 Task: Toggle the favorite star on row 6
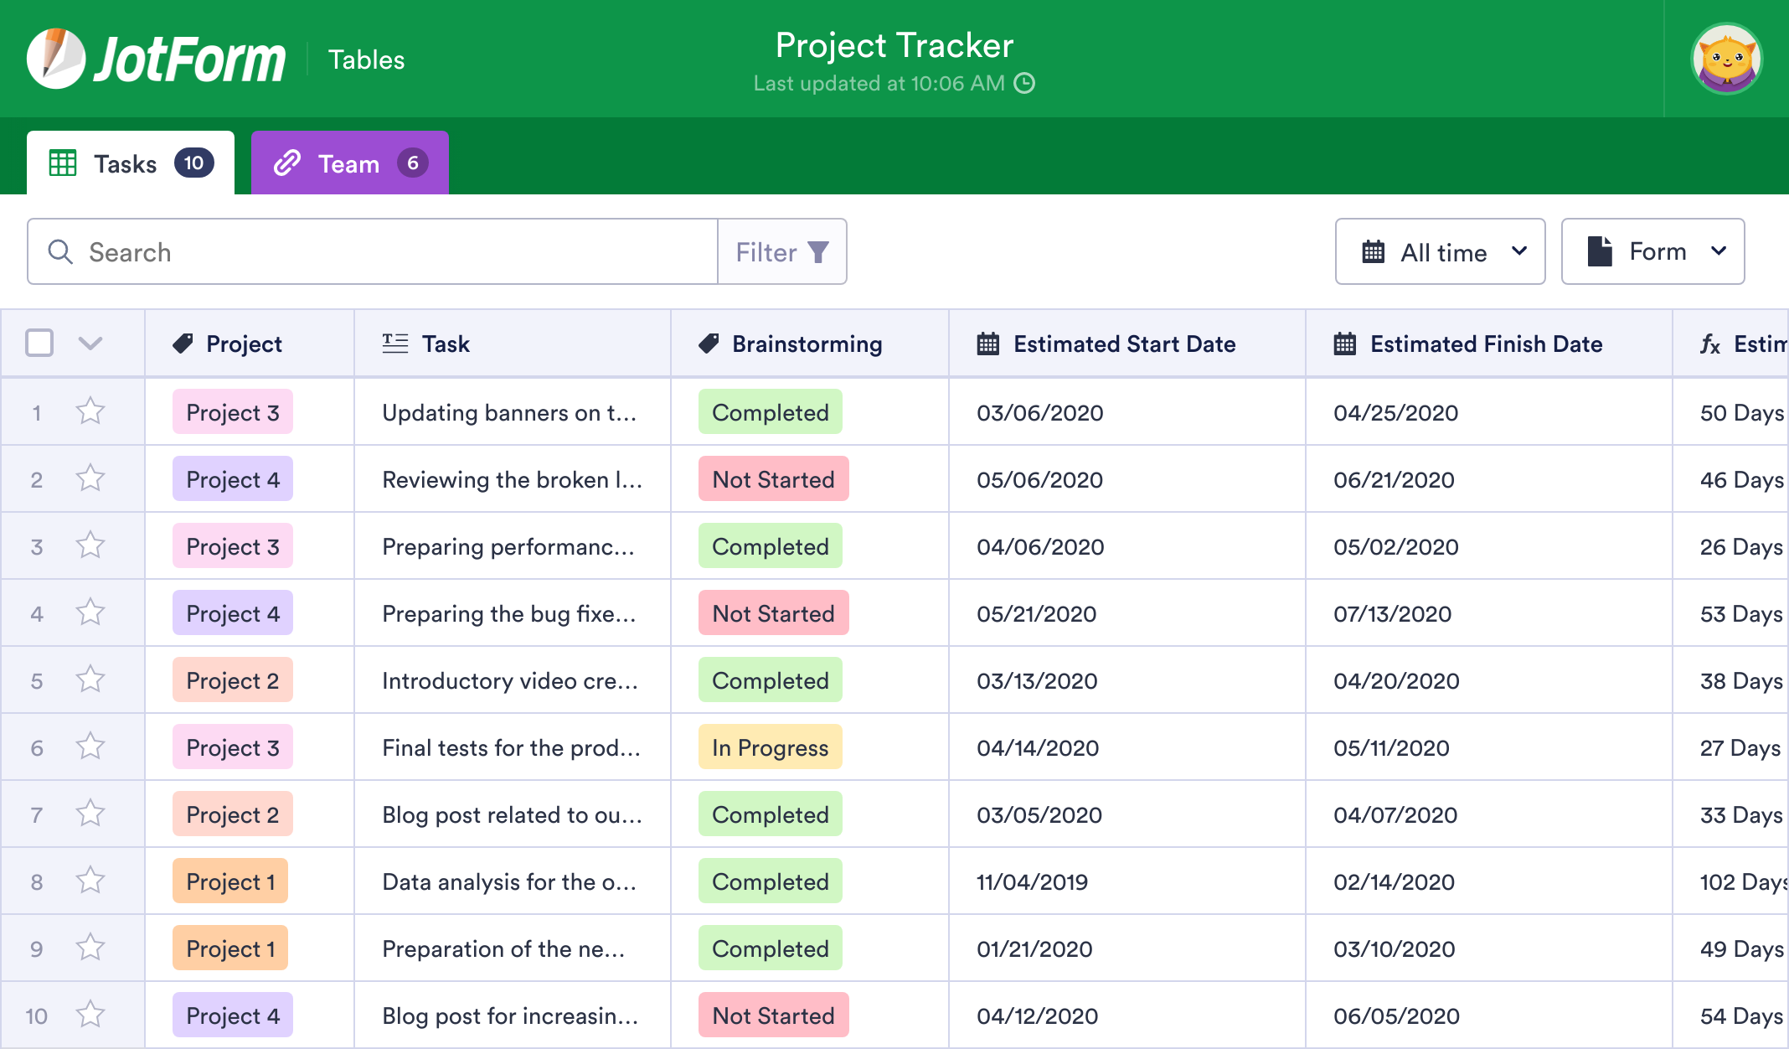tap(90, 747)
